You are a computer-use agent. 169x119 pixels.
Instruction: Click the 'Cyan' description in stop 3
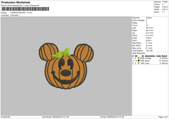(147, 63)
